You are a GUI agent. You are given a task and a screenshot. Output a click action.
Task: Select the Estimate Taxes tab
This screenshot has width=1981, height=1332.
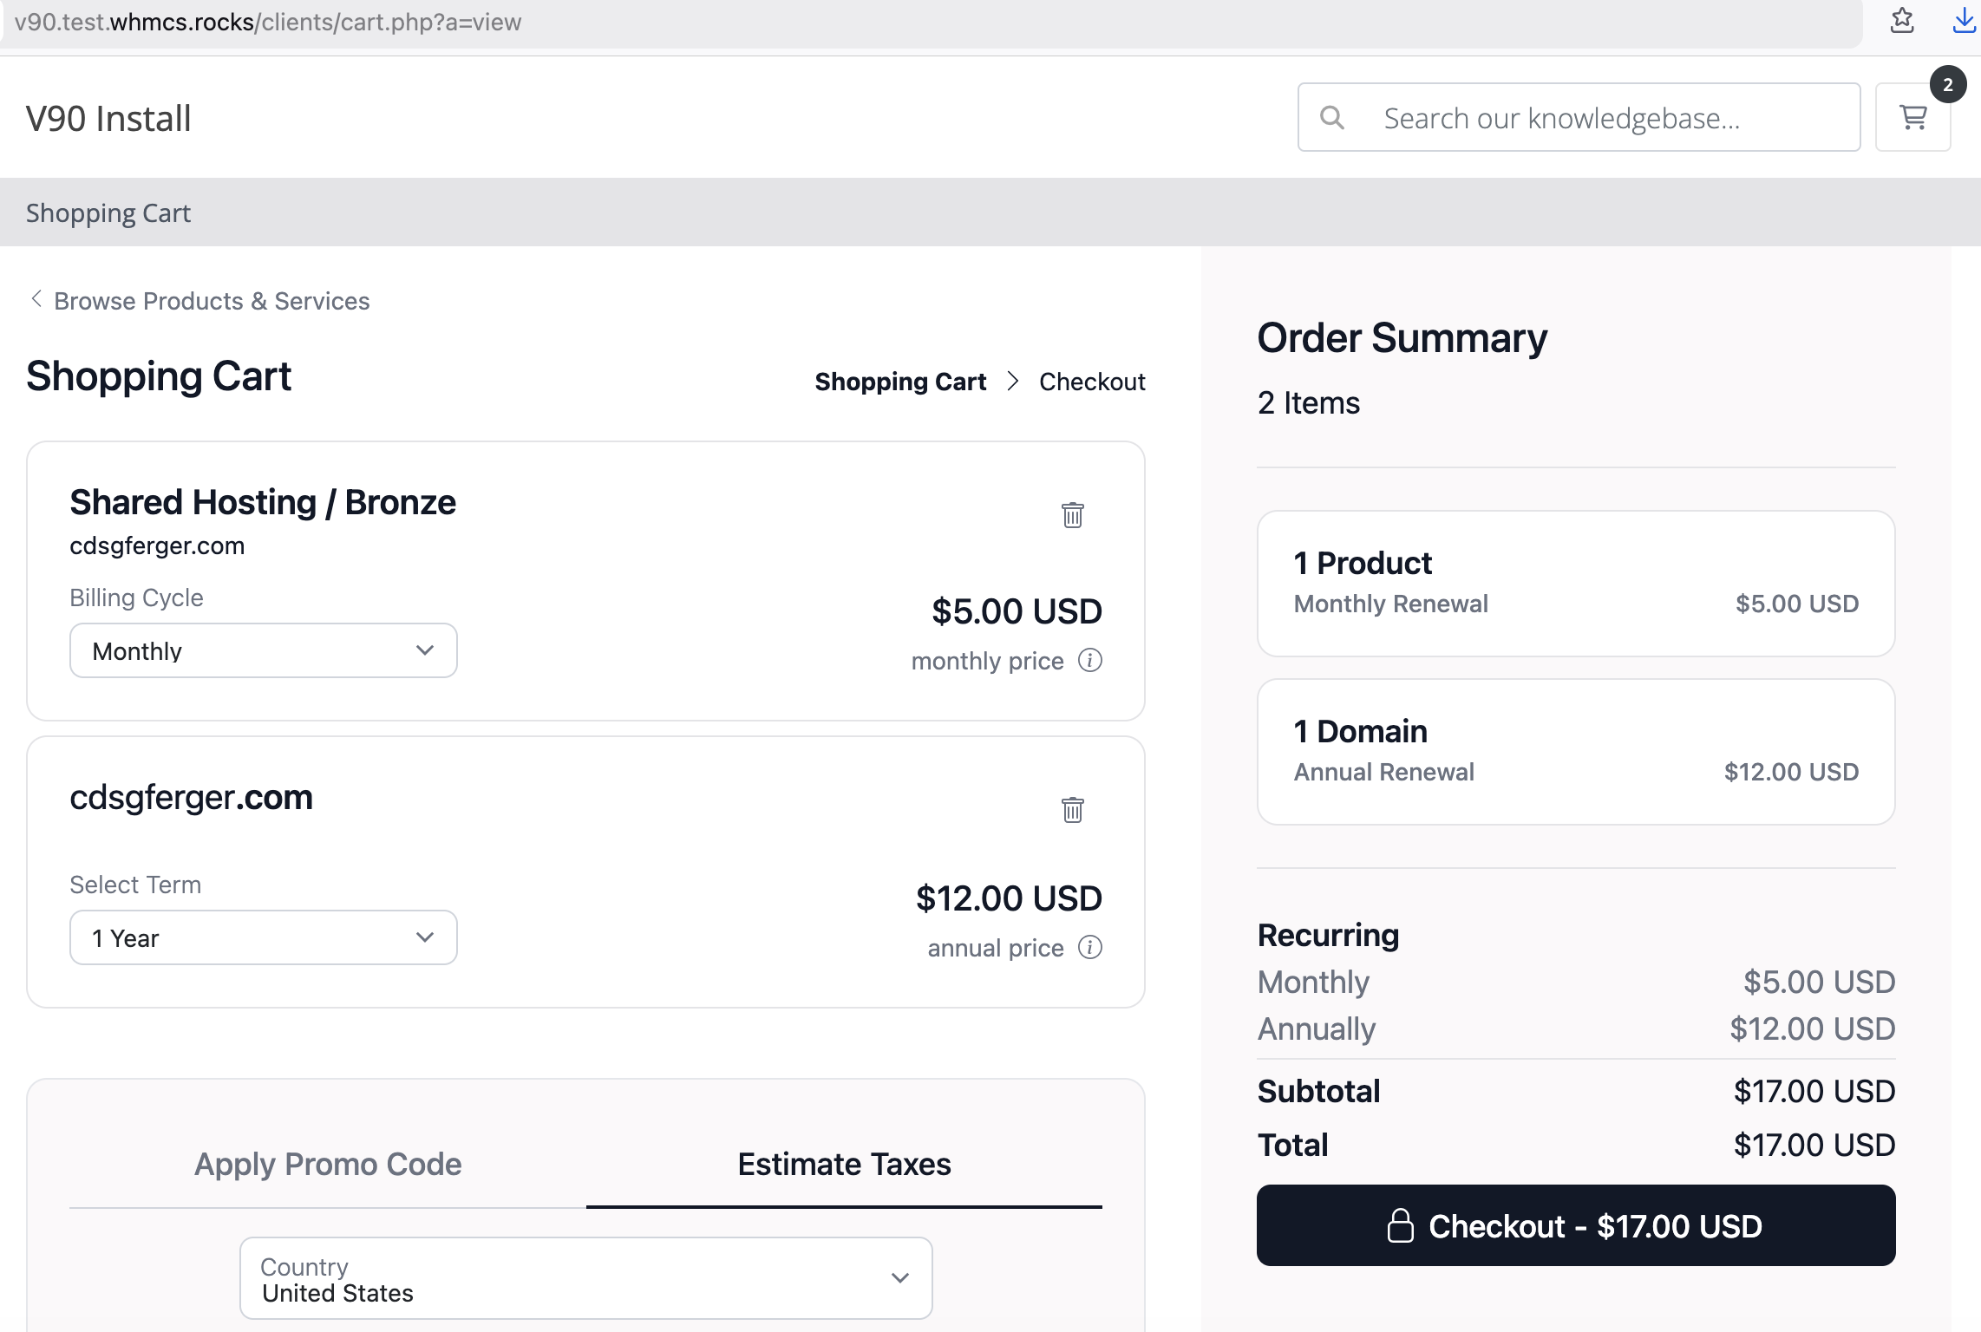point(844,1164)
